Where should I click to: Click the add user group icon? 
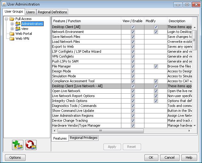[18, 145]
